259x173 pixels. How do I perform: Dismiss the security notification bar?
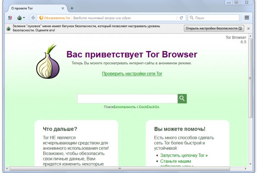(x=249, y=28)
